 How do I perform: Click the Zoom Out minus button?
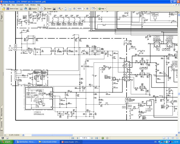(x=74, y=9)
